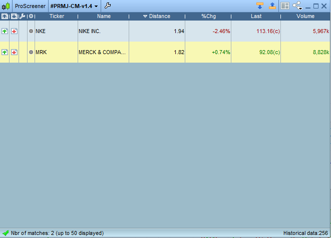Screen dimensions: 331x238
Task: Select the NKE ticker cell
Action: 56,31
